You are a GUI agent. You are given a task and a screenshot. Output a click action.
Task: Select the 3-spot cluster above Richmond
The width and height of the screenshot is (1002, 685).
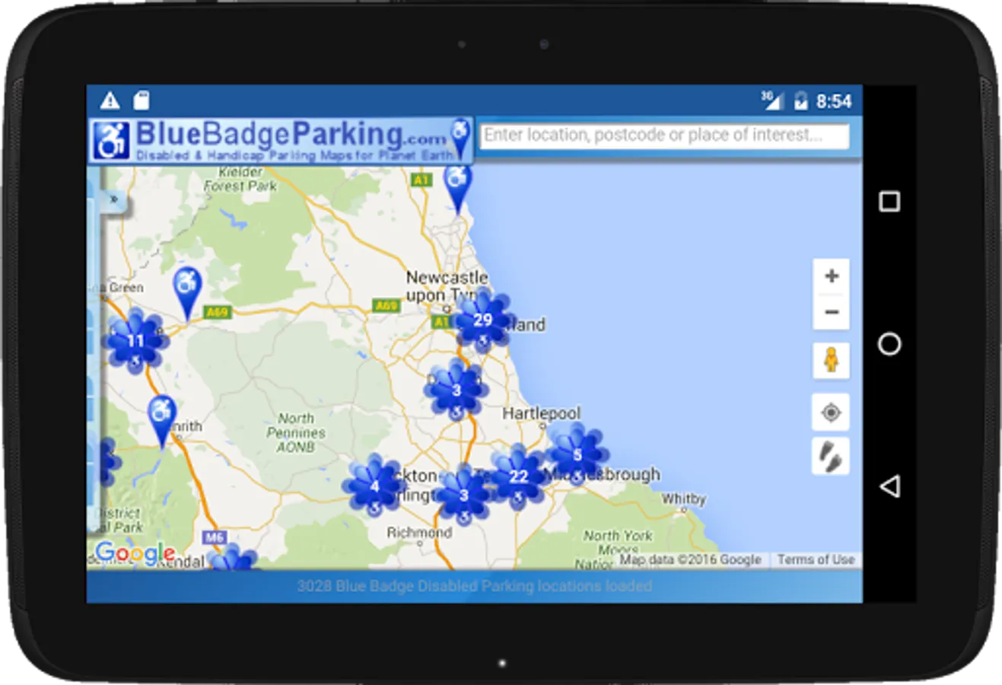[463, 495]
